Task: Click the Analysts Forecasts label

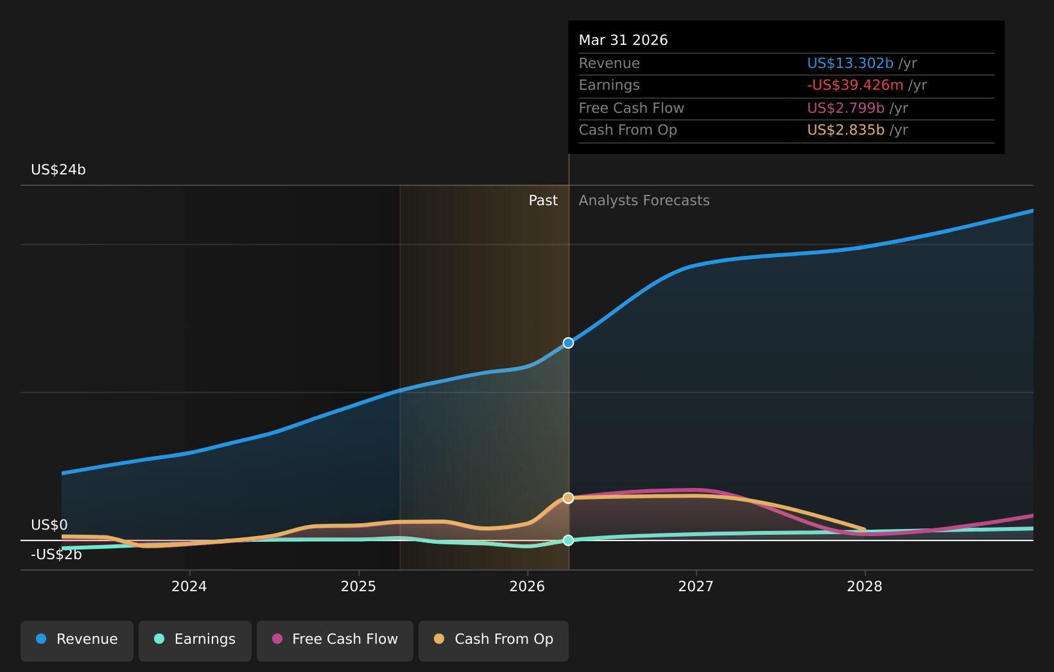Action: pos(644,201)
